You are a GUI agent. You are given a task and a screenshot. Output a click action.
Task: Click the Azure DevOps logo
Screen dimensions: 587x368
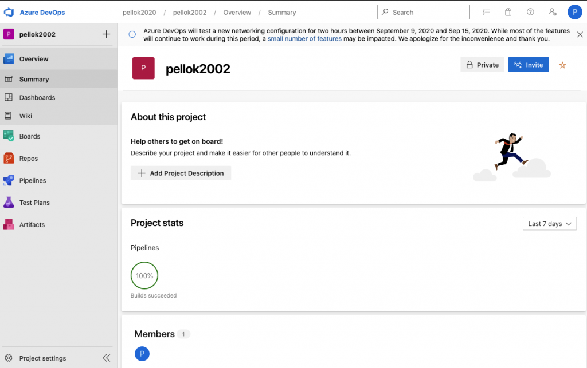point(9,12)
